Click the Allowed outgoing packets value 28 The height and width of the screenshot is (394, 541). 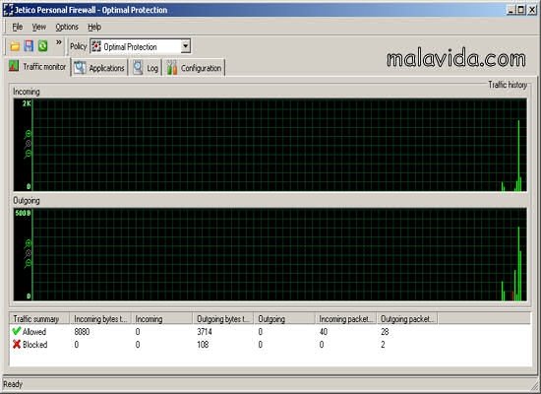point(385,332)
